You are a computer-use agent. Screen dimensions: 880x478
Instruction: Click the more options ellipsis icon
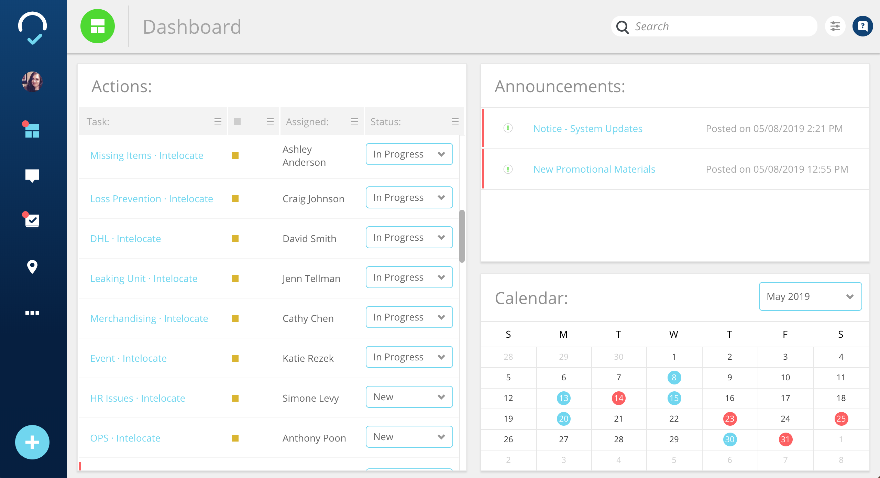(32, 313)
